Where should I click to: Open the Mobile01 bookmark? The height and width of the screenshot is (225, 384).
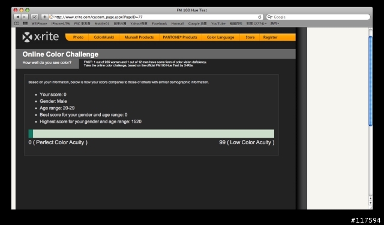(102, 24)
